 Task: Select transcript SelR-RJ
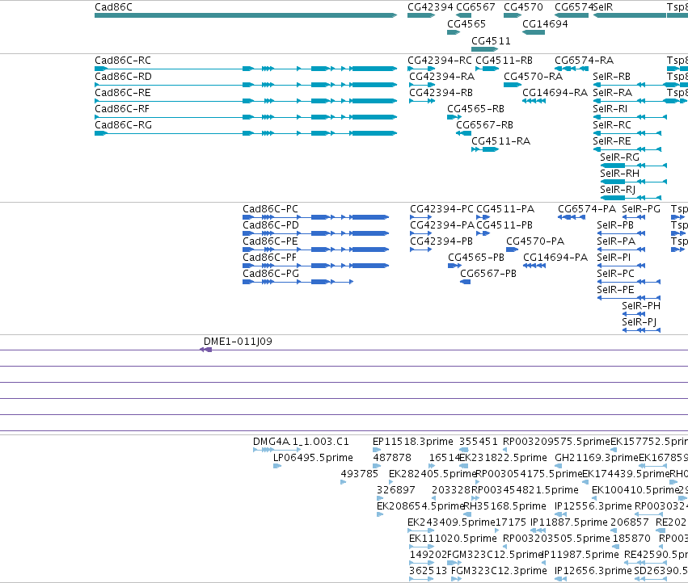(x=631, y=198)
